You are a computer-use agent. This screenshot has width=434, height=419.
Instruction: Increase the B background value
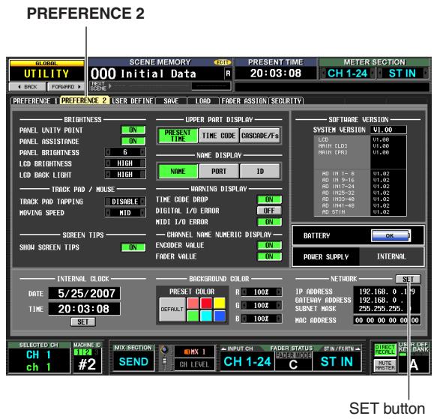click(279, 319)
